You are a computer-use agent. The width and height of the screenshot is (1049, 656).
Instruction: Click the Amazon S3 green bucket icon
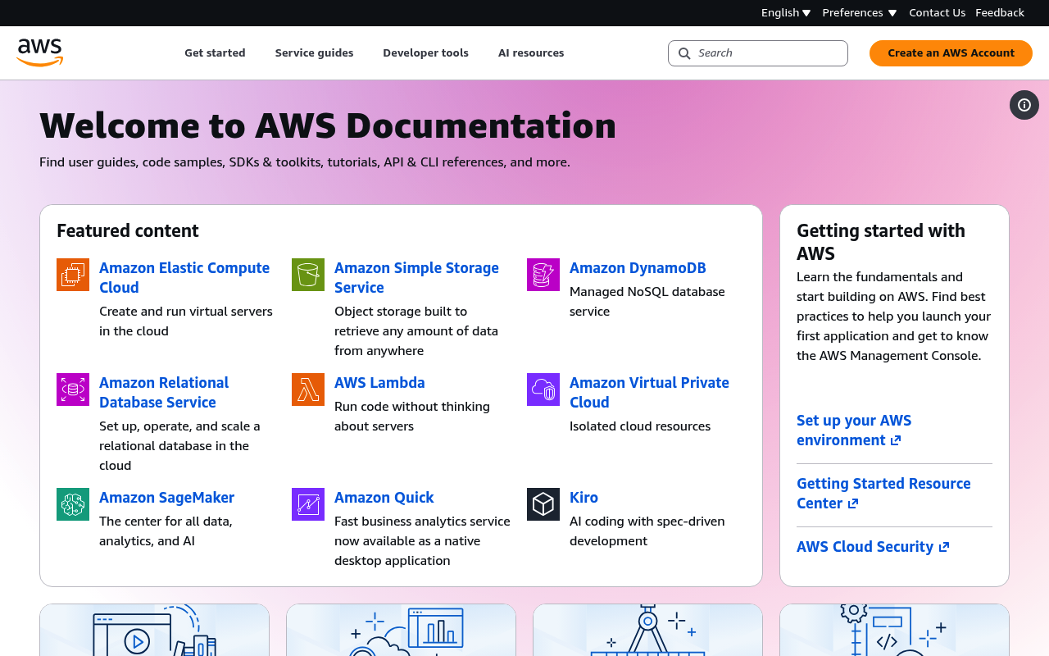point(308,275)
